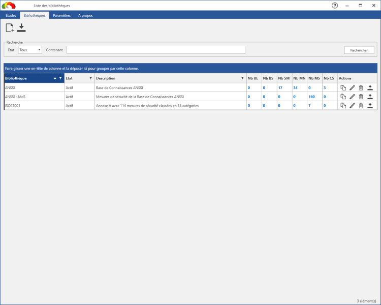The height and width of the screenshot is (305, 381).
Task: Duplicate the ANSSI library row
Action: click(x=343, y=87)
